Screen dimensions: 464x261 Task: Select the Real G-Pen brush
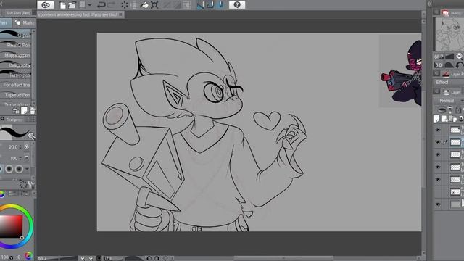[15, 45]
